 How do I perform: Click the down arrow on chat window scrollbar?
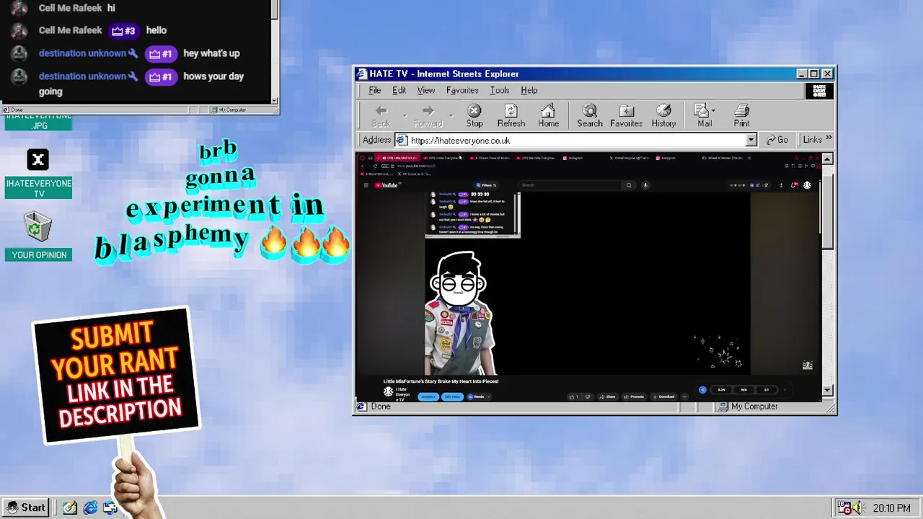(x=275, y=100)
